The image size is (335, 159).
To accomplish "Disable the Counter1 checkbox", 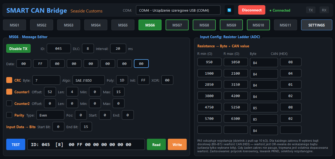I will pyautogui.click(x=9, y=92).
